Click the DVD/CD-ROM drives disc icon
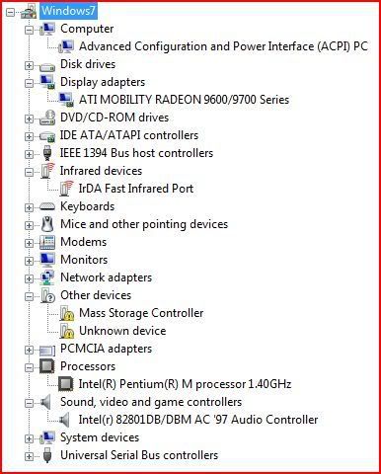The height and width of the screenshot is (474, 381). click(47, 118)
